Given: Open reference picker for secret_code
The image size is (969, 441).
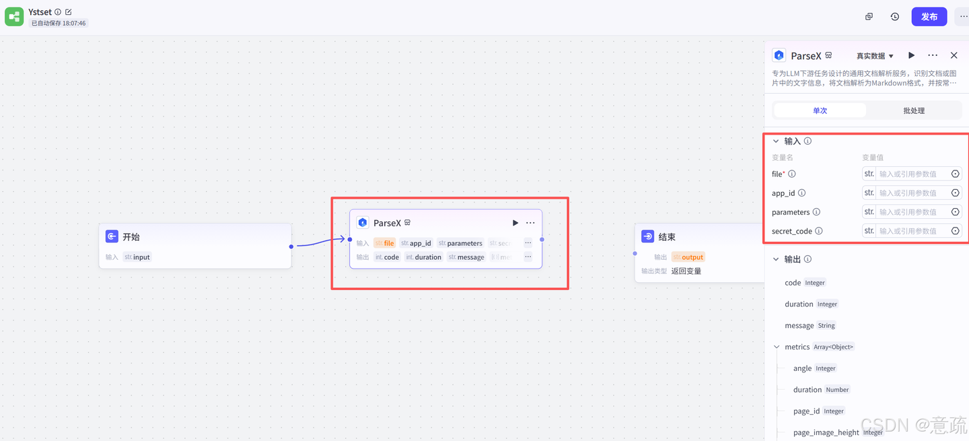Looking at the screenshot, I should pos(955,231).
